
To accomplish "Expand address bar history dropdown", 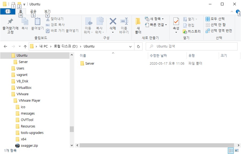I will point(130,47).
